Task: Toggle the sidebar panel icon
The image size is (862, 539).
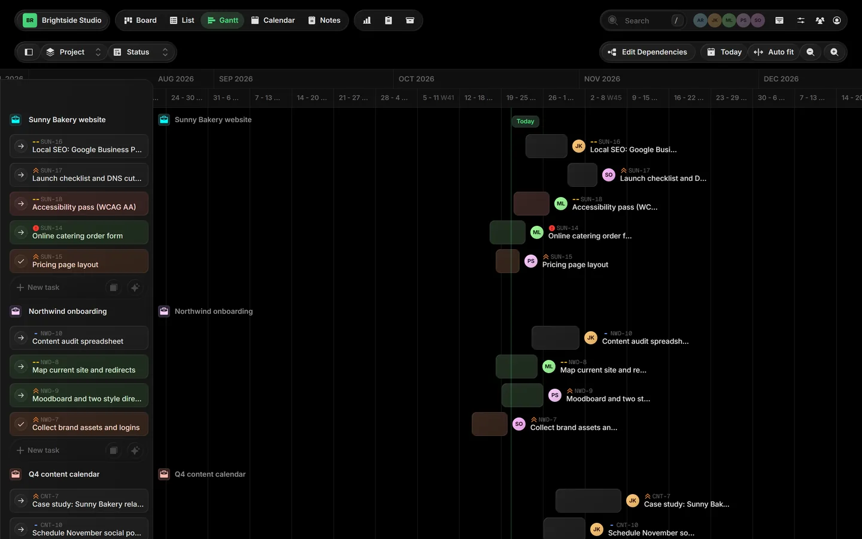Action: coord(29,52)
